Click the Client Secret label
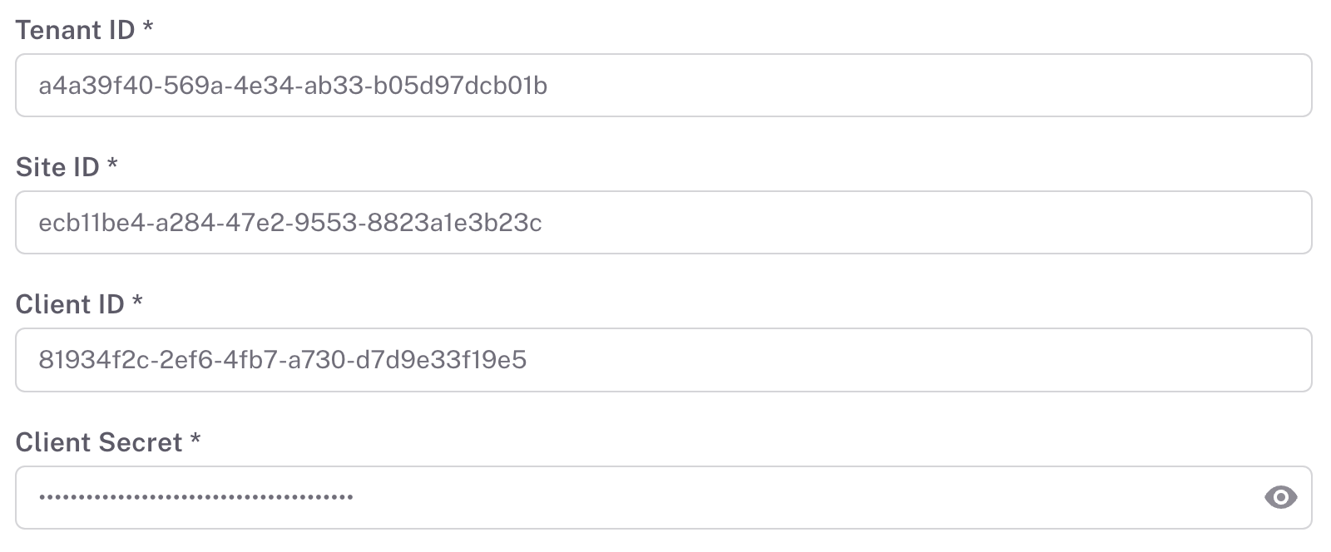 point(99,442)
